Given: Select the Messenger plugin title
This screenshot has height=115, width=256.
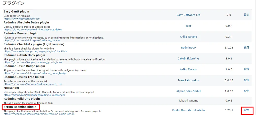Looking at the screenshot, I should [12, 88].
